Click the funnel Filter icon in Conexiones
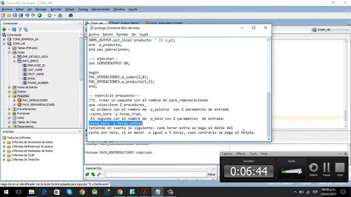This screenshot has width=351, height=197. click(x=20, y=30)
